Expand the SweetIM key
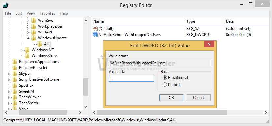The image size is (272, 126). tap(9, 92)
